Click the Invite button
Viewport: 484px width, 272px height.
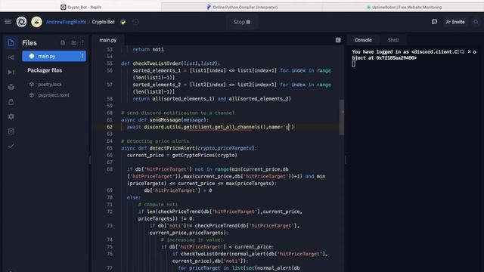click(455, 22)
